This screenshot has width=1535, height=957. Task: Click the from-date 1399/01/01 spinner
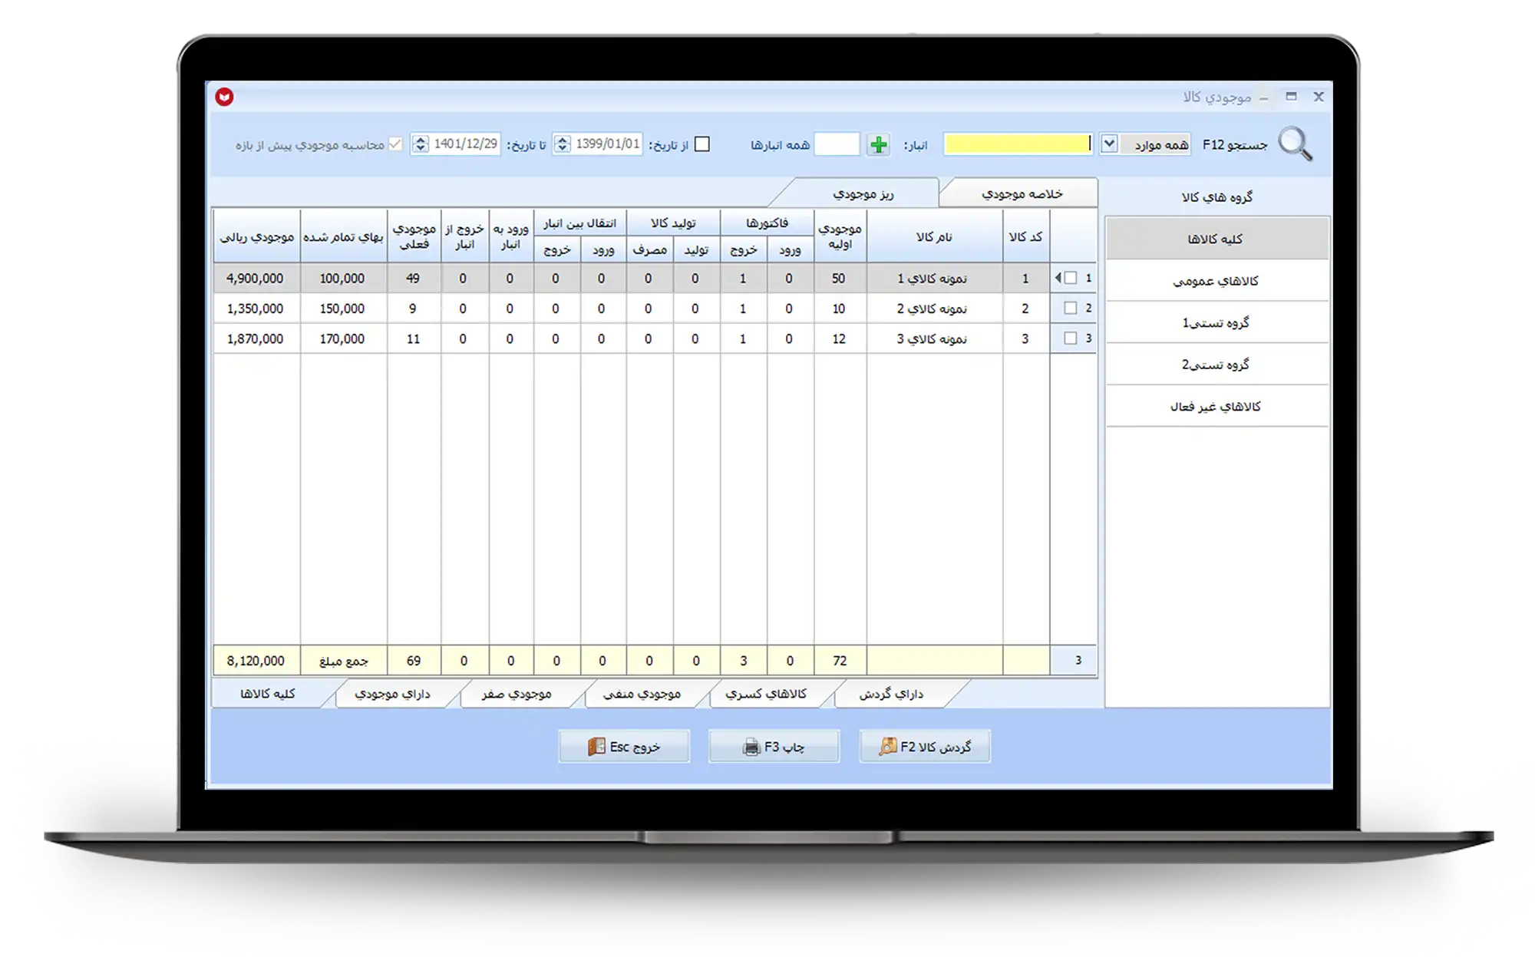(x=563, y=144)
